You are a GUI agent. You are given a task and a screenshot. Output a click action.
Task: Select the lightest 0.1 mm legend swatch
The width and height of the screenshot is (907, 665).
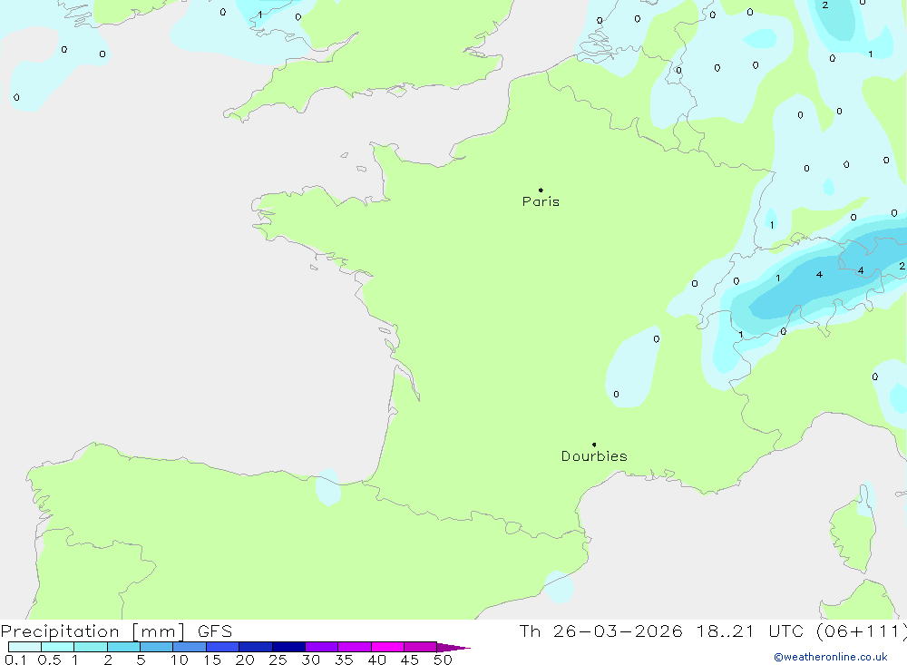point(24,647)
